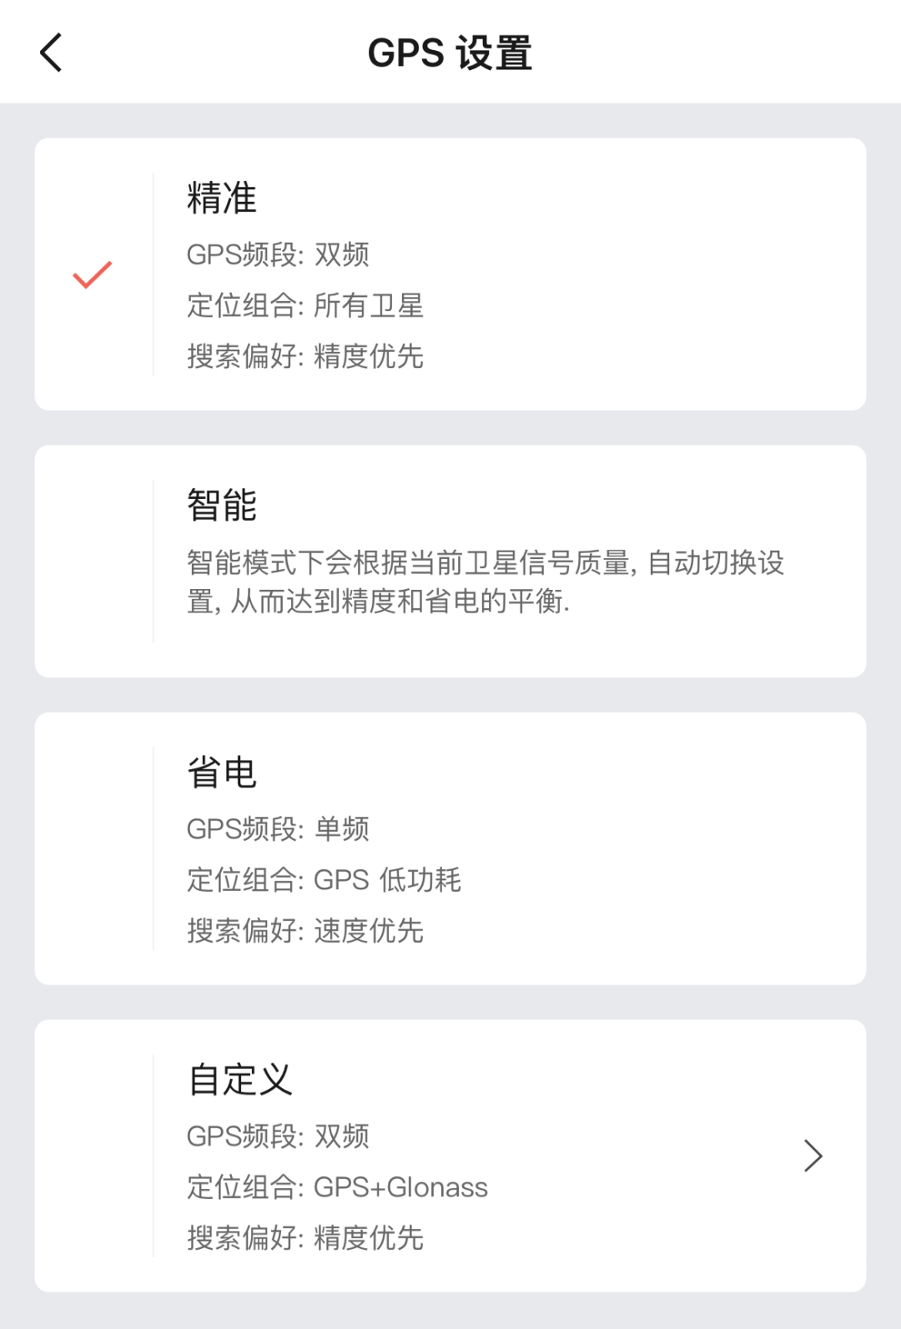Click "定位组合: 所有卫星" in the 精准 card

point(305,305)
